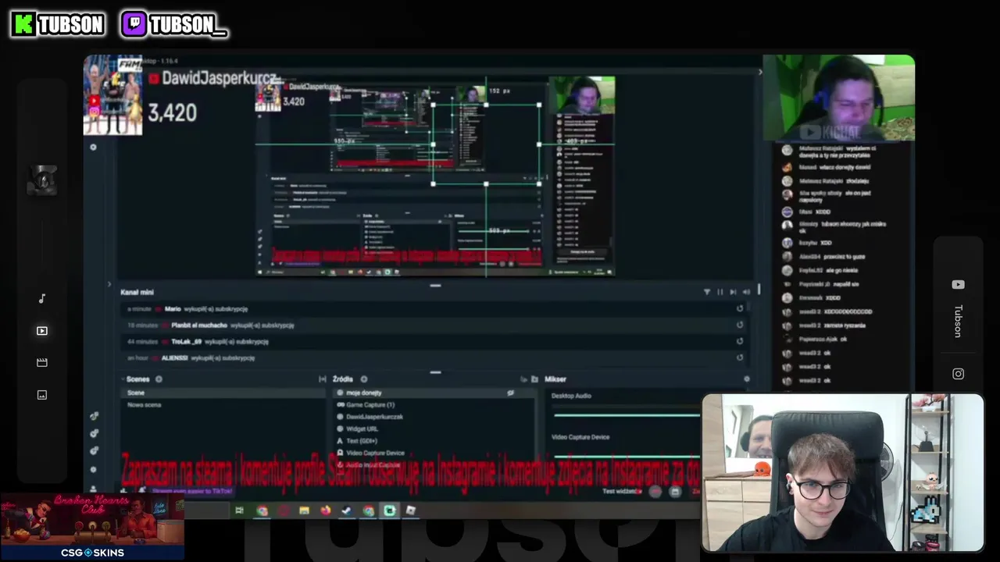Click the Kanal mini panel title
Image resolution: width=1000 pixels, height=562 pixels.
coord(137,292)
